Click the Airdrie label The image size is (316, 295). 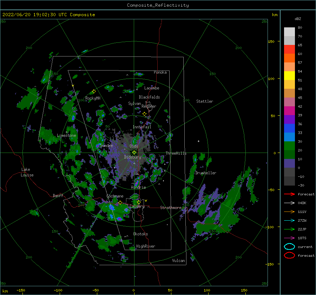138,187
